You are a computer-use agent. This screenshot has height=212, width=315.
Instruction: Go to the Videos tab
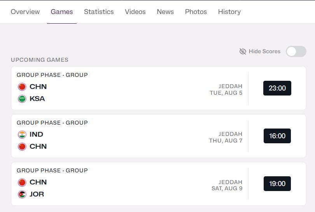[135, 12]
